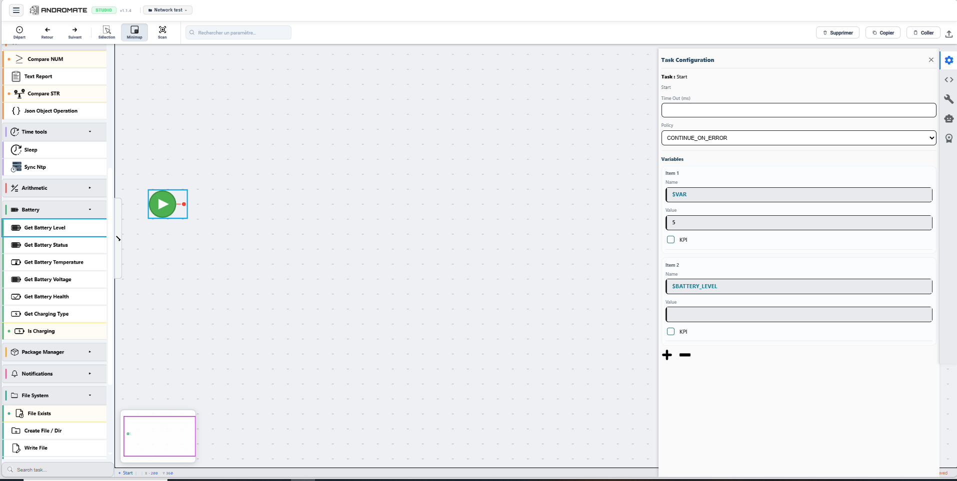Click the Suivant arrow icon
Screen dimensions: 957x481
tap(75, 32)
